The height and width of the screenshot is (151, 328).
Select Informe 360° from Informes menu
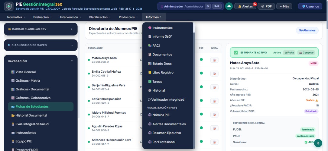tap(160, 36)
